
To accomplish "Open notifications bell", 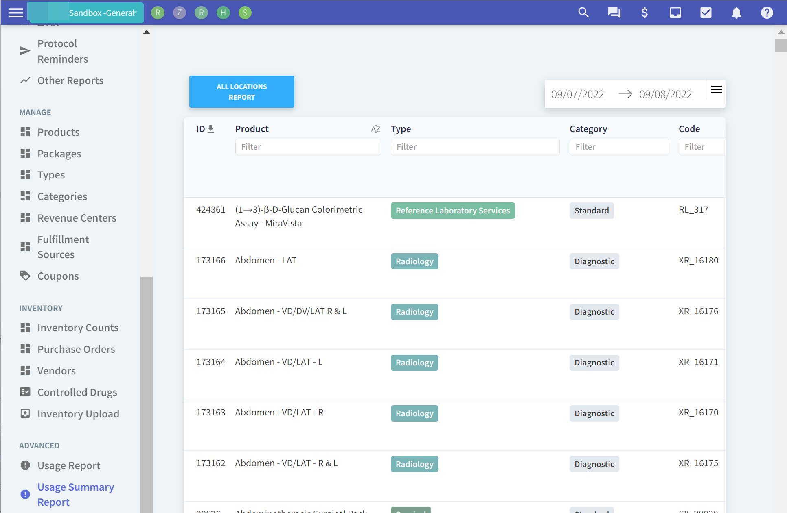I will (x=736, y=13).
